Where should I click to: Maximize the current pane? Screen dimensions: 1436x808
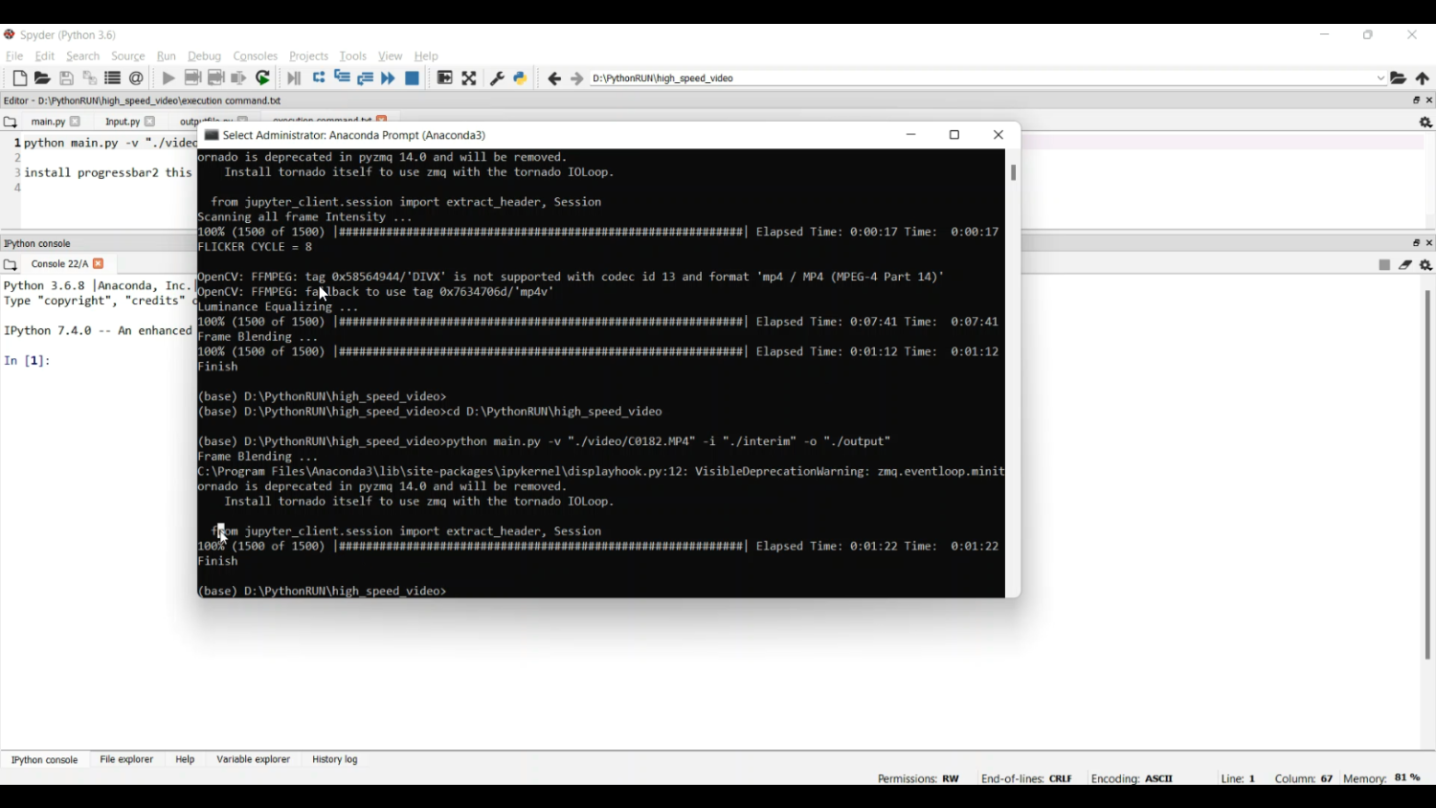445,79
